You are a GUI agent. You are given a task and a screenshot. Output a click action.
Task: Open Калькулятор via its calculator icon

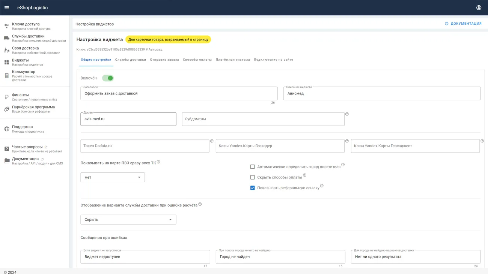coord(7,76)
